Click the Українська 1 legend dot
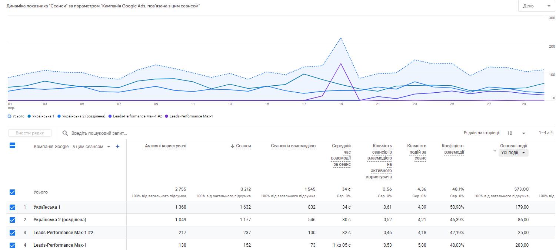The height and width of the screenshot is (250, 556). 29,116
